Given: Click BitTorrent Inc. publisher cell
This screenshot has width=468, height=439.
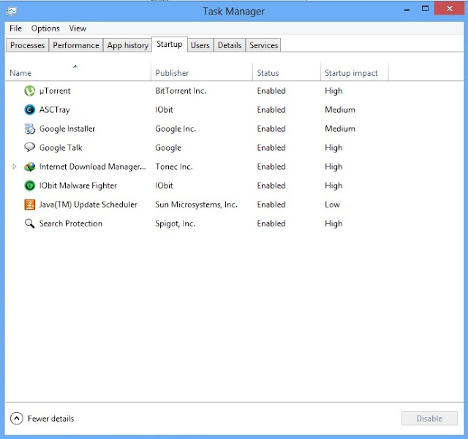Looking at the screenshot, I should 181,91.
